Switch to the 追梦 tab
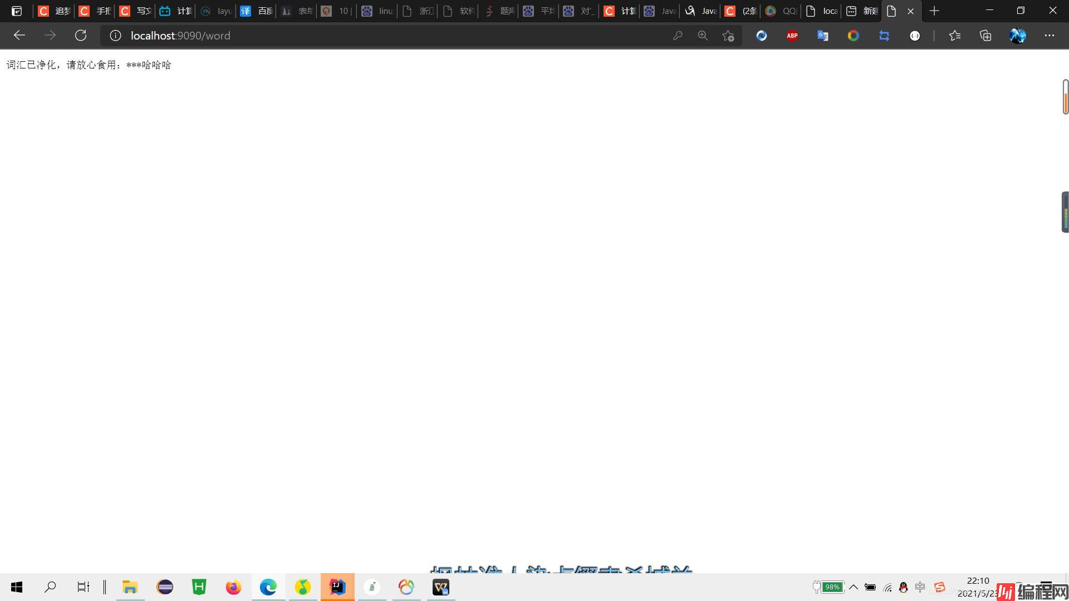1069x601 pixels. point(55,11)
